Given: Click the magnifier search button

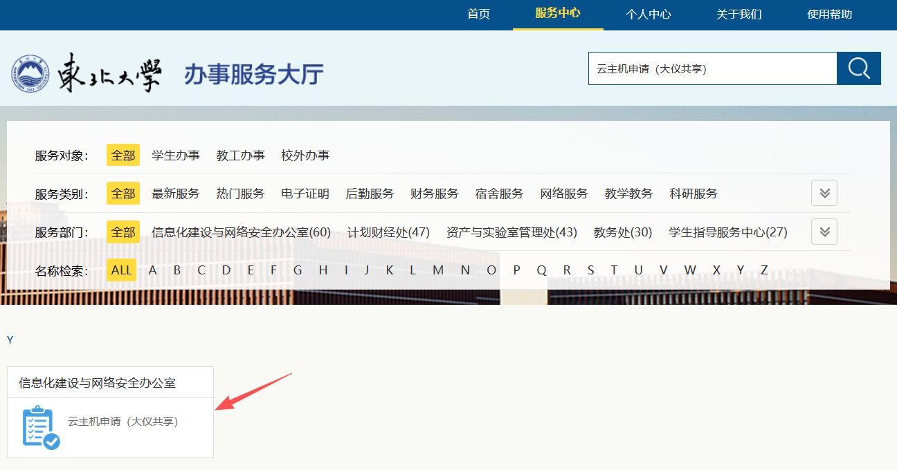Looking at the screenshot, I should pyautogui.click(x=858, y=68).
